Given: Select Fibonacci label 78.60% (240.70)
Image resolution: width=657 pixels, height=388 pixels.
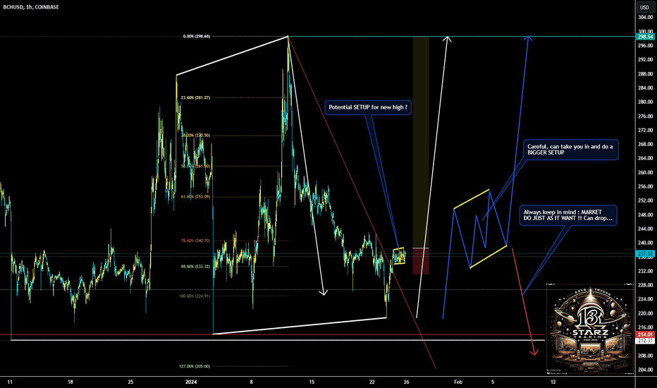Looking at the screenshot, I should [195, 241].
